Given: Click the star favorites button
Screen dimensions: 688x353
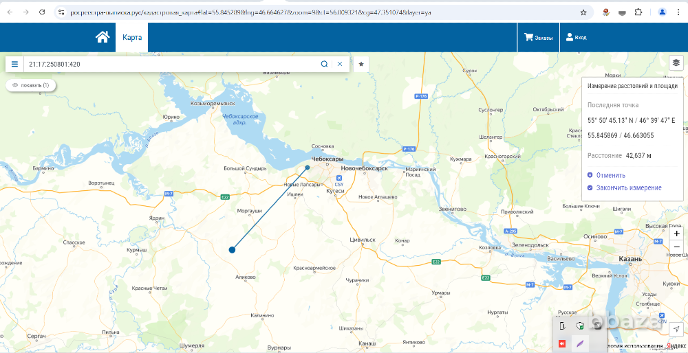Looking at the screenshot, I should pos(361,64).
